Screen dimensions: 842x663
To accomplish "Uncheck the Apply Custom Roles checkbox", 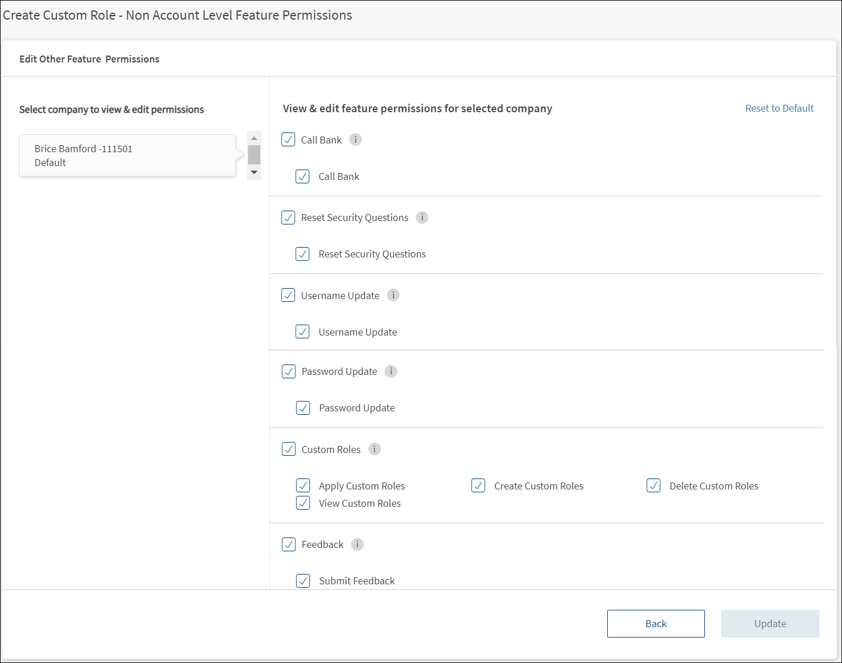I will click(x=303, y=485).
